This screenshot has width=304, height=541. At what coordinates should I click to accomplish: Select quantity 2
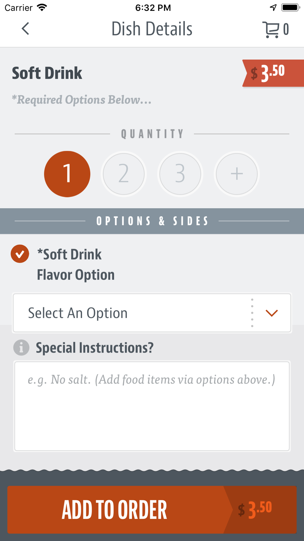124,174
